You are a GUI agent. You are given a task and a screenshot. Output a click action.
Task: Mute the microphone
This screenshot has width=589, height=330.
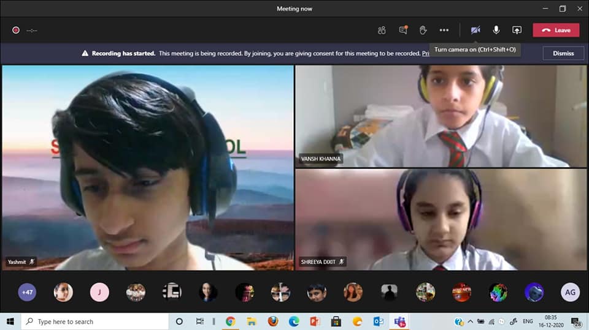click(496, 30)
